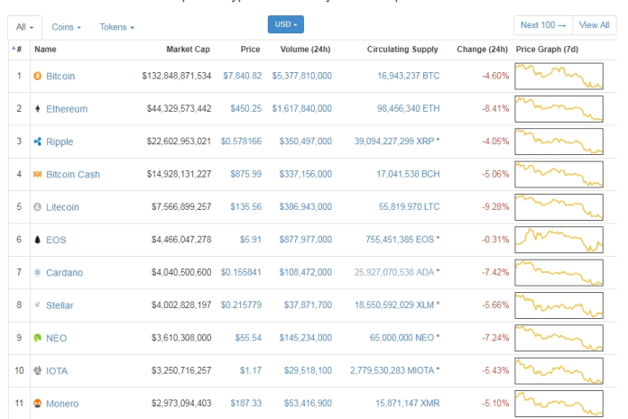Expand the Tokens dropdown menu
Screen dimensions: 628x419
(x=116, y=27)
